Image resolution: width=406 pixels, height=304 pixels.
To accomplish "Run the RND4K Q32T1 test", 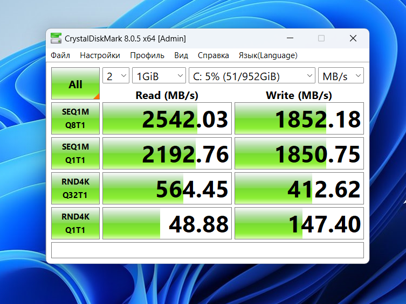I will (x=75, y=188).
